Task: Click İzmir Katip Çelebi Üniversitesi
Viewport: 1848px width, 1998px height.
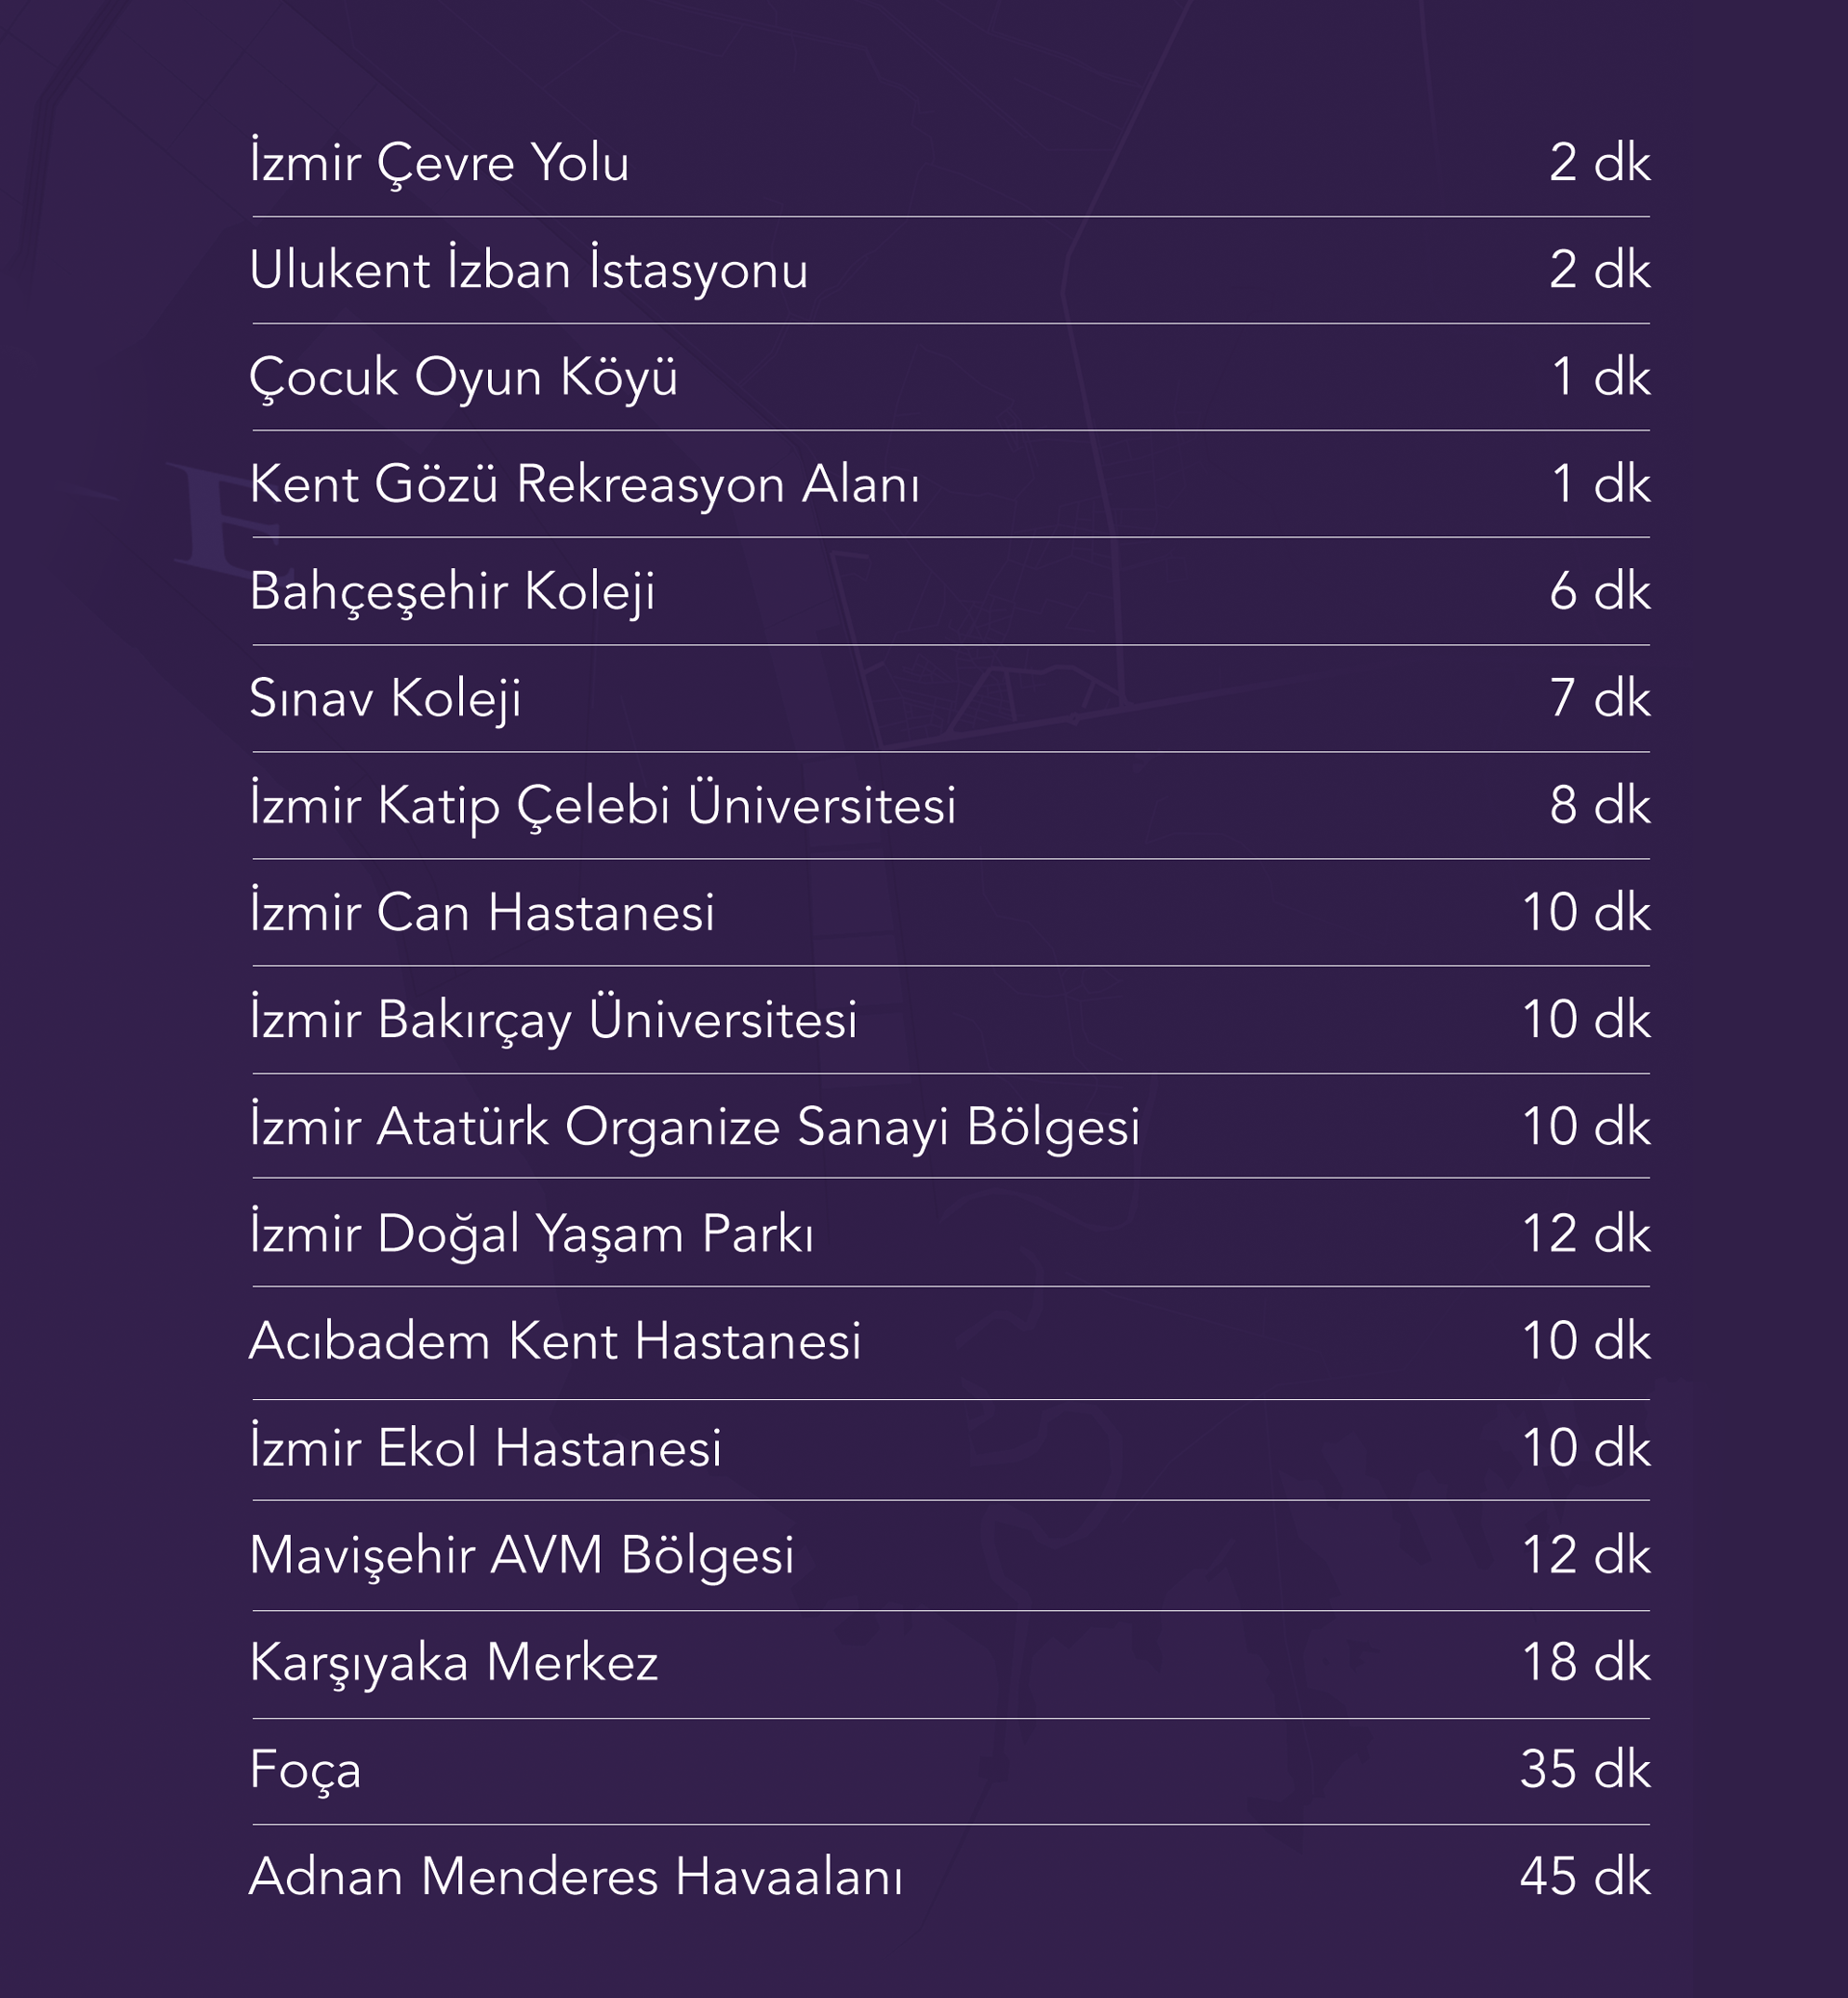Action: [x=603, y=805]
